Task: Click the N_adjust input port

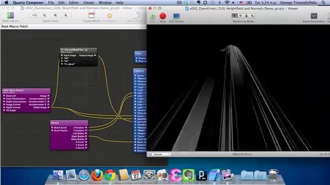Action: coord(62,64)
